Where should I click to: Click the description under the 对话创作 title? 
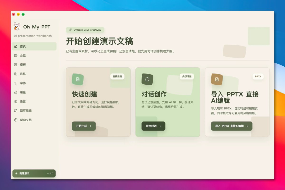click(x=167, y=104)
